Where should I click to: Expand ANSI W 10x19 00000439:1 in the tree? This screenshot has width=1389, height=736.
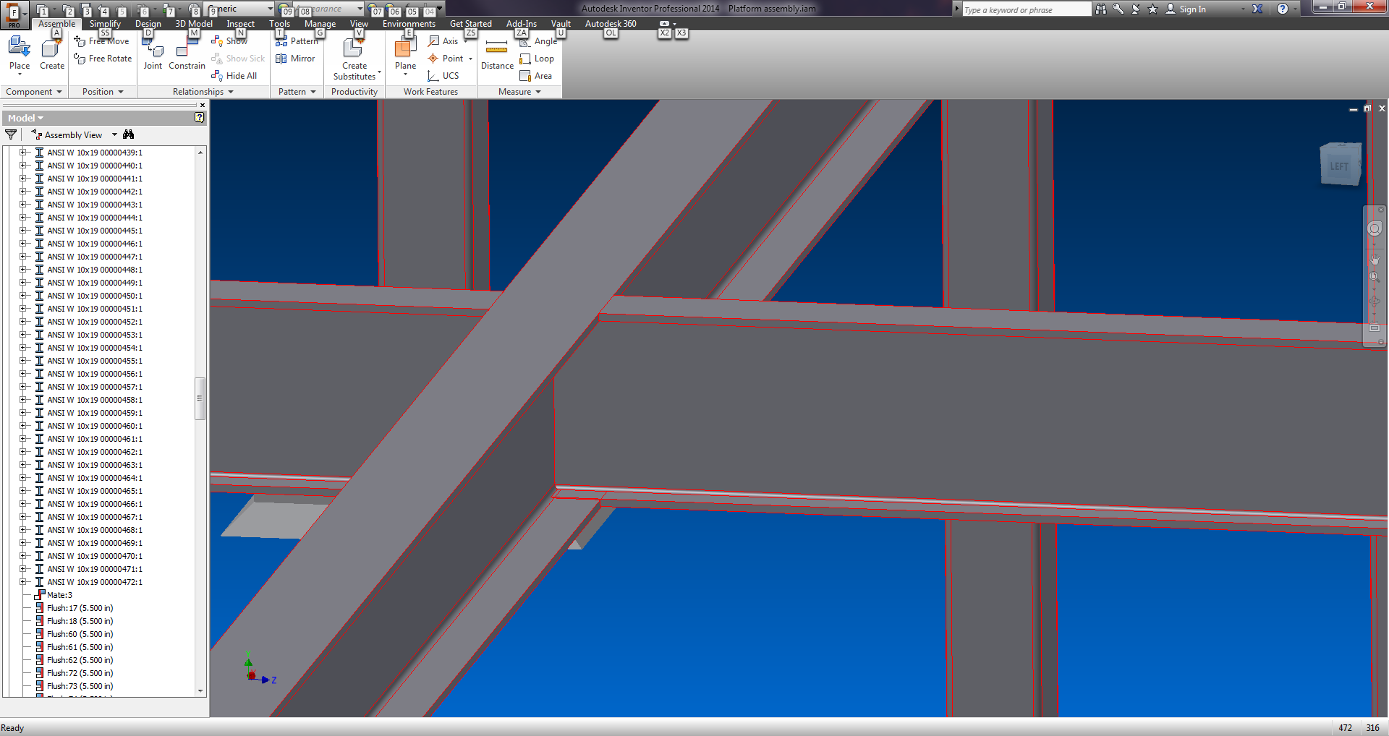coord(23,153)
